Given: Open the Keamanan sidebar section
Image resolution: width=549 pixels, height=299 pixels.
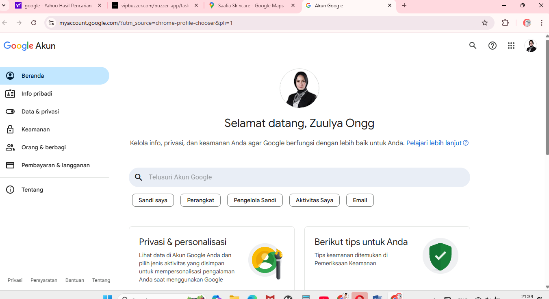Looking at the screenshot, I should [54, 129].
